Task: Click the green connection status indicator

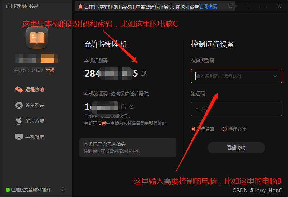Action: [8, 190]
